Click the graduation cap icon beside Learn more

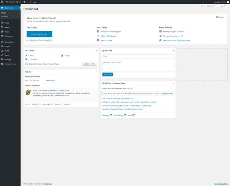(x=160, y=40)
